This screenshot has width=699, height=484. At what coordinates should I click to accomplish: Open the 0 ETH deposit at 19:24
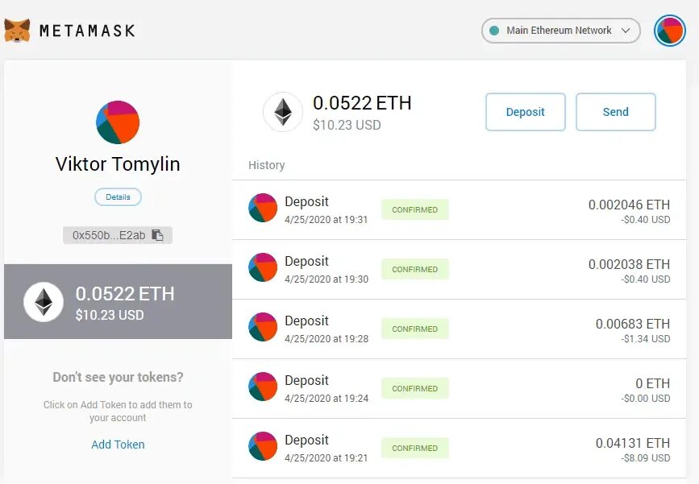460,389
